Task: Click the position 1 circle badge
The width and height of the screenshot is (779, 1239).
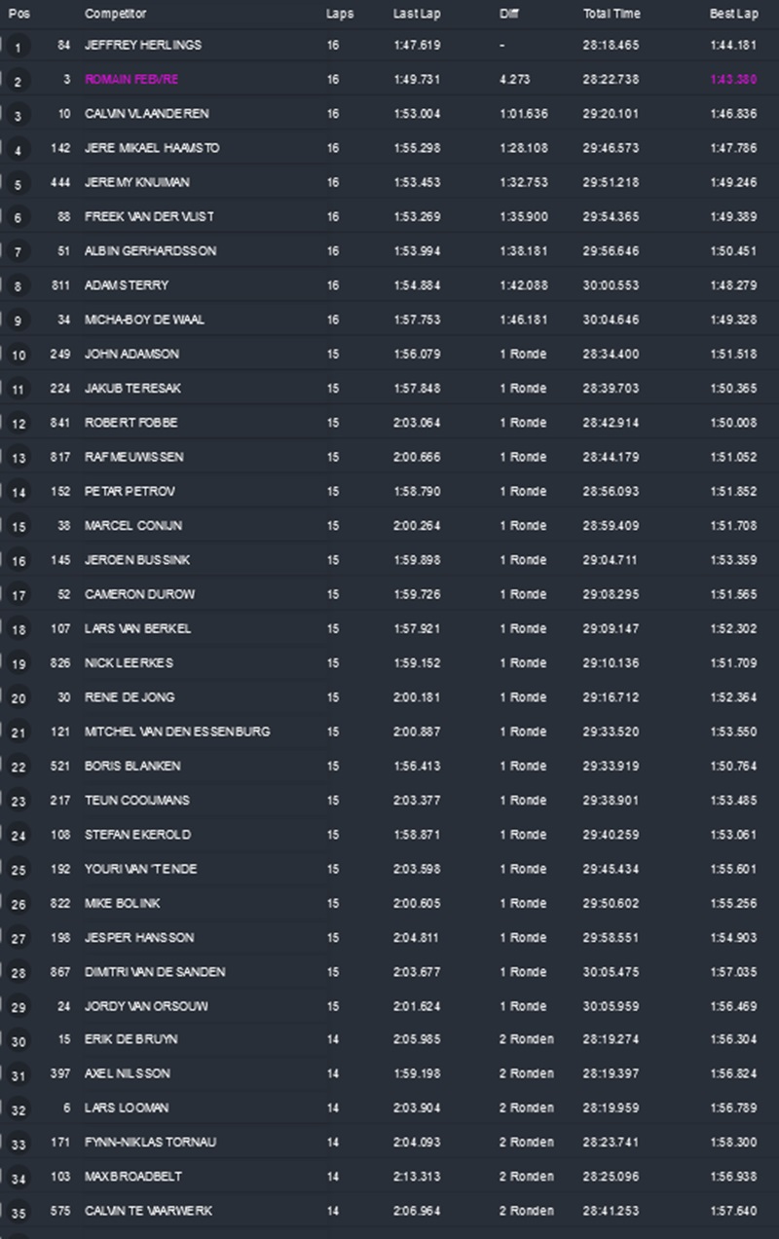Action: pyautogui.click(x=19, y=47)
